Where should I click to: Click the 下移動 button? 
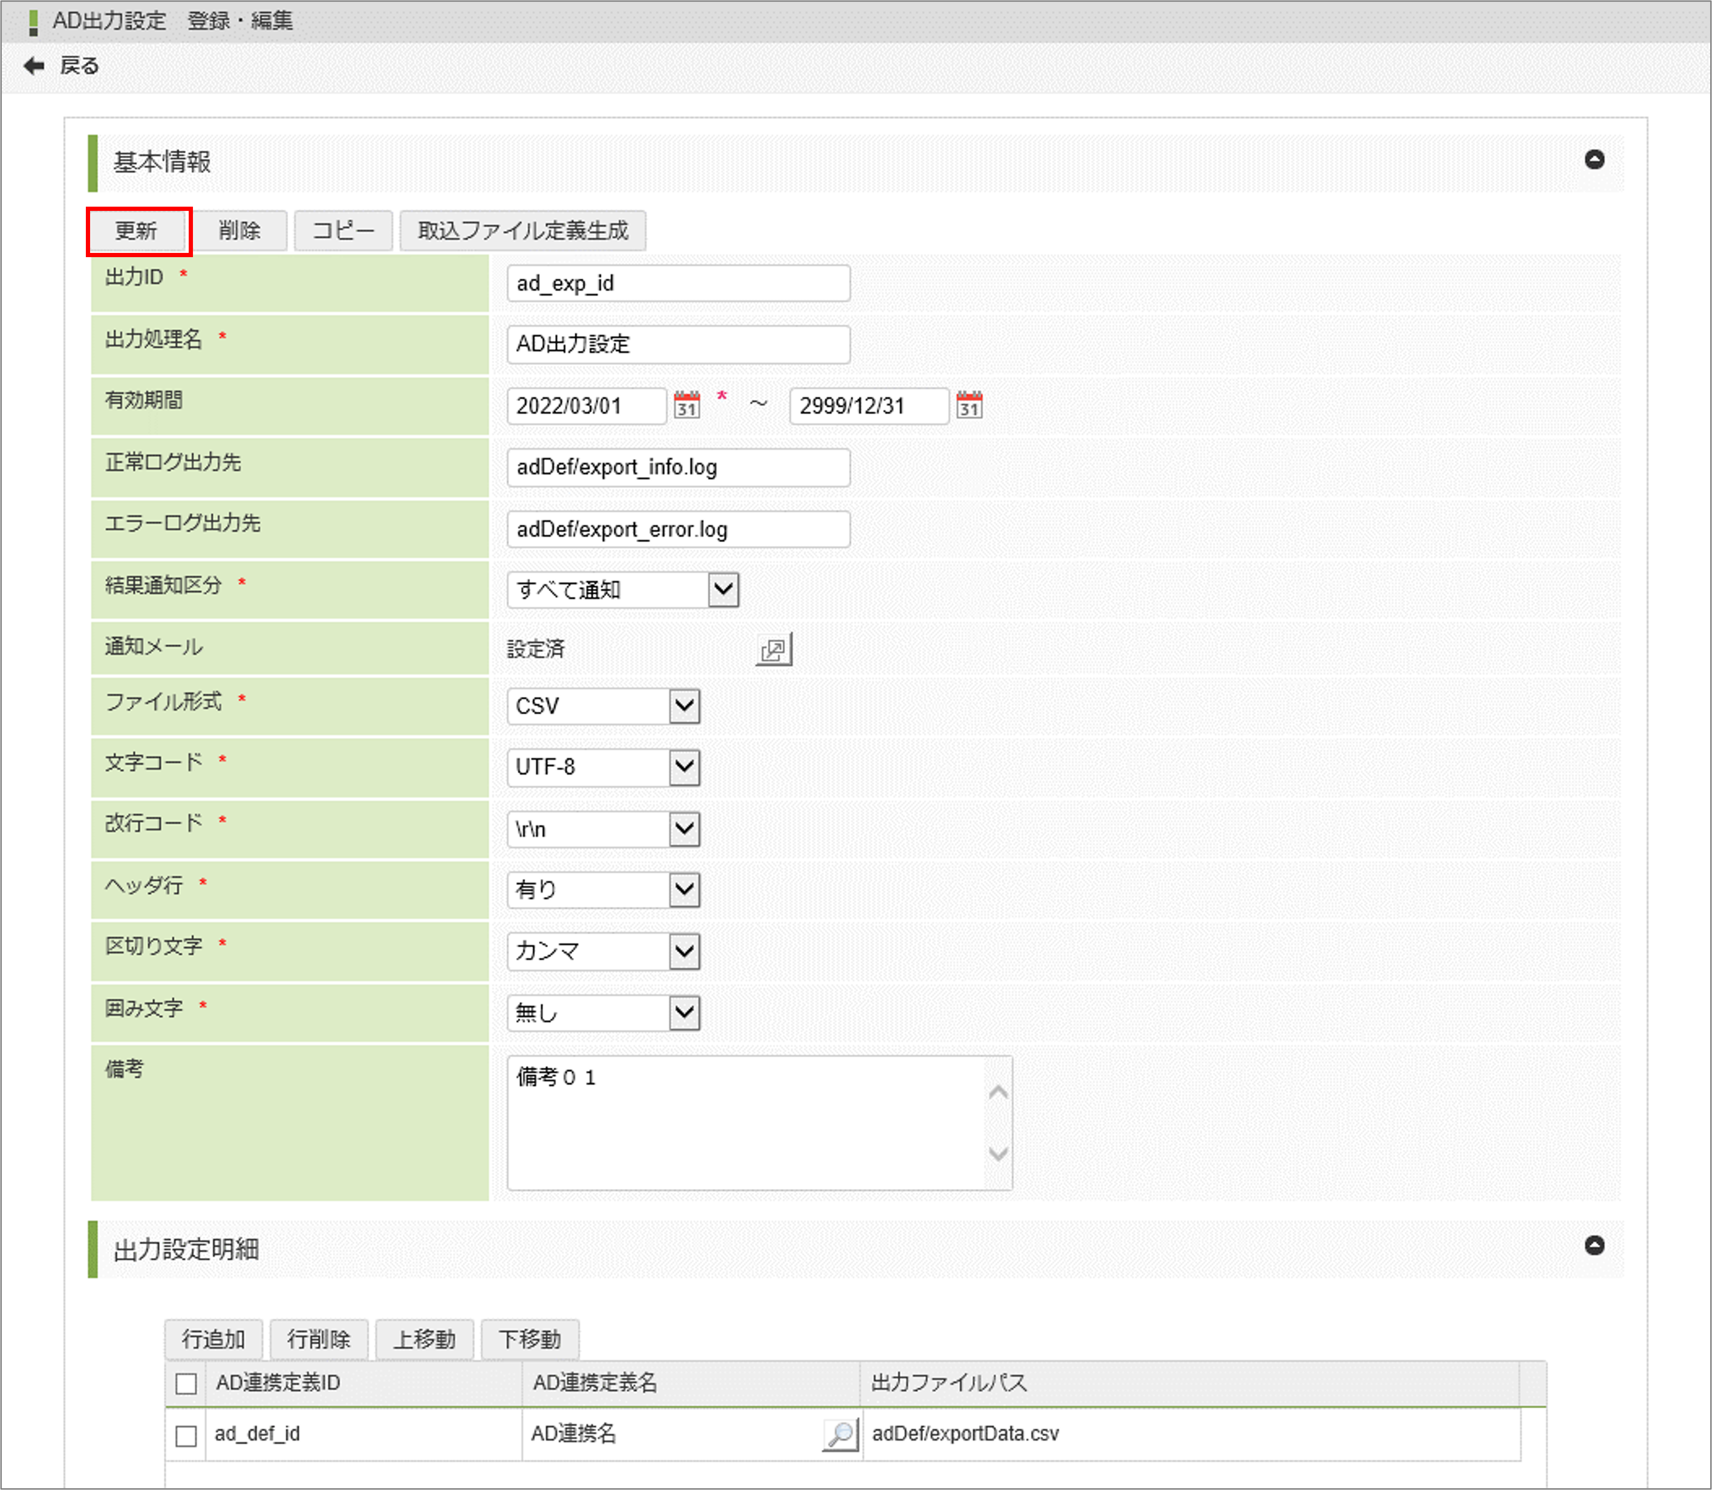530,1339
